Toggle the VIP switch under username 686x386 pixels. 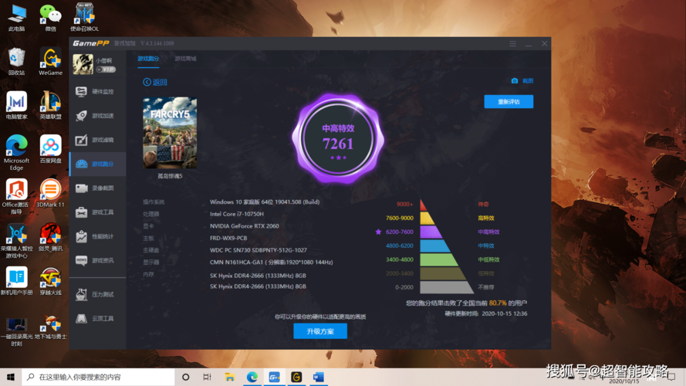coord(106,69)
